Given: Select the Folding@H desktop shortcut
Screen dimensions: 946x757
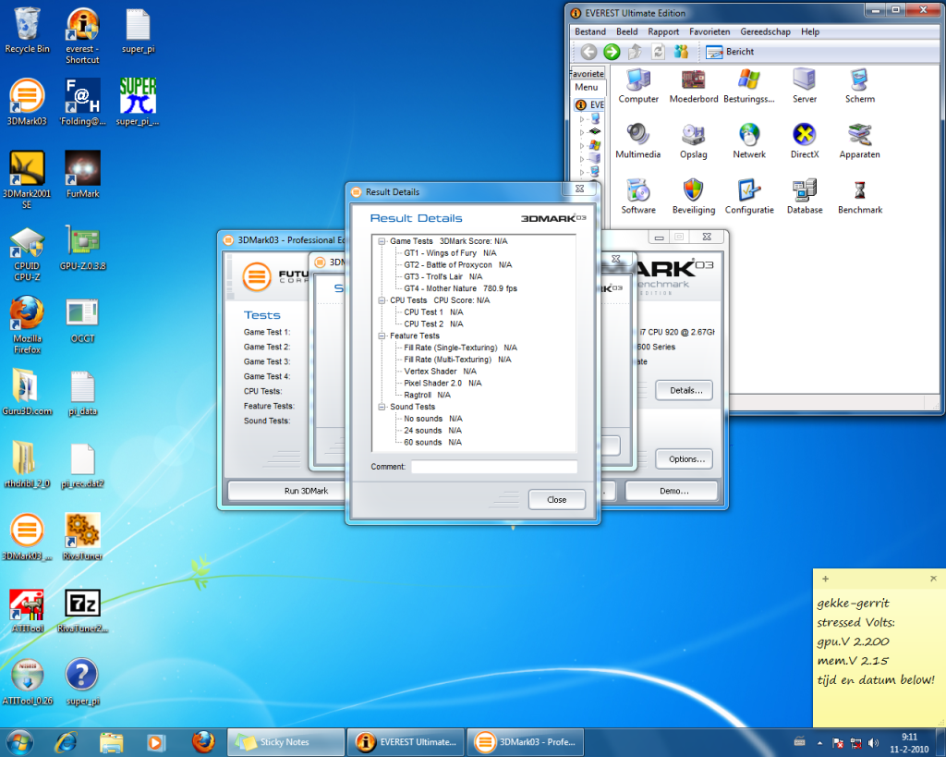Looking at the screenshot, I should [x=82, y=102].
